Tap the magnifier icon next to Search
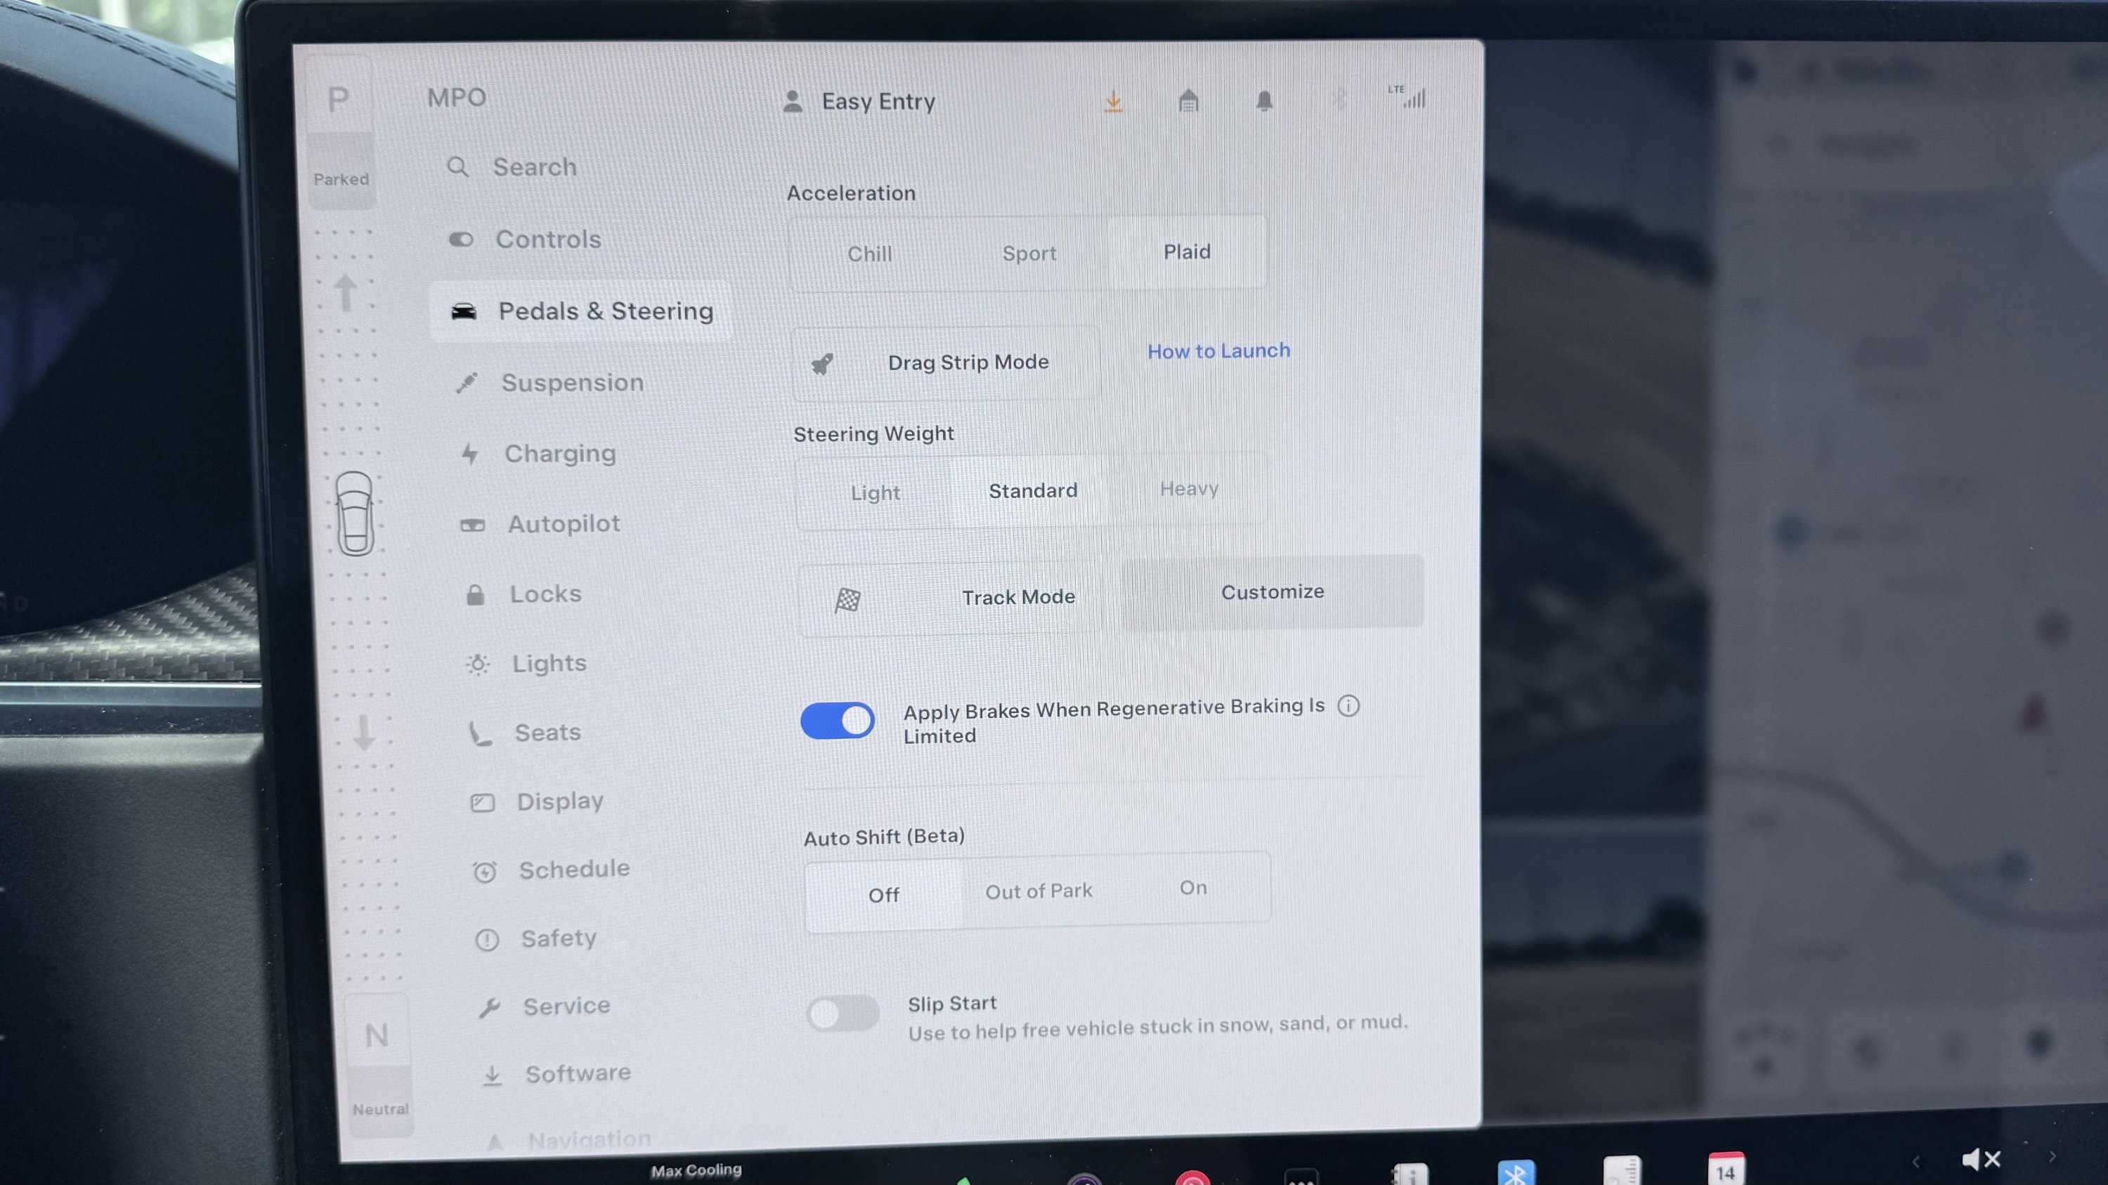This screenshot has height=1185, width=2108. click(x=457, y=167)
